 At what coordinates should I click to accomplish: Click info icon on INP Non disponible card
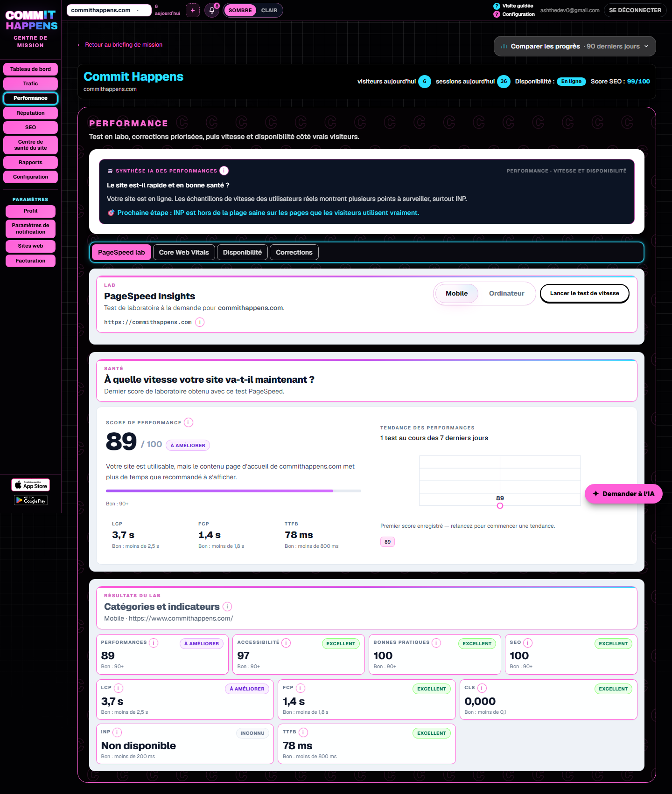(117, 732)
